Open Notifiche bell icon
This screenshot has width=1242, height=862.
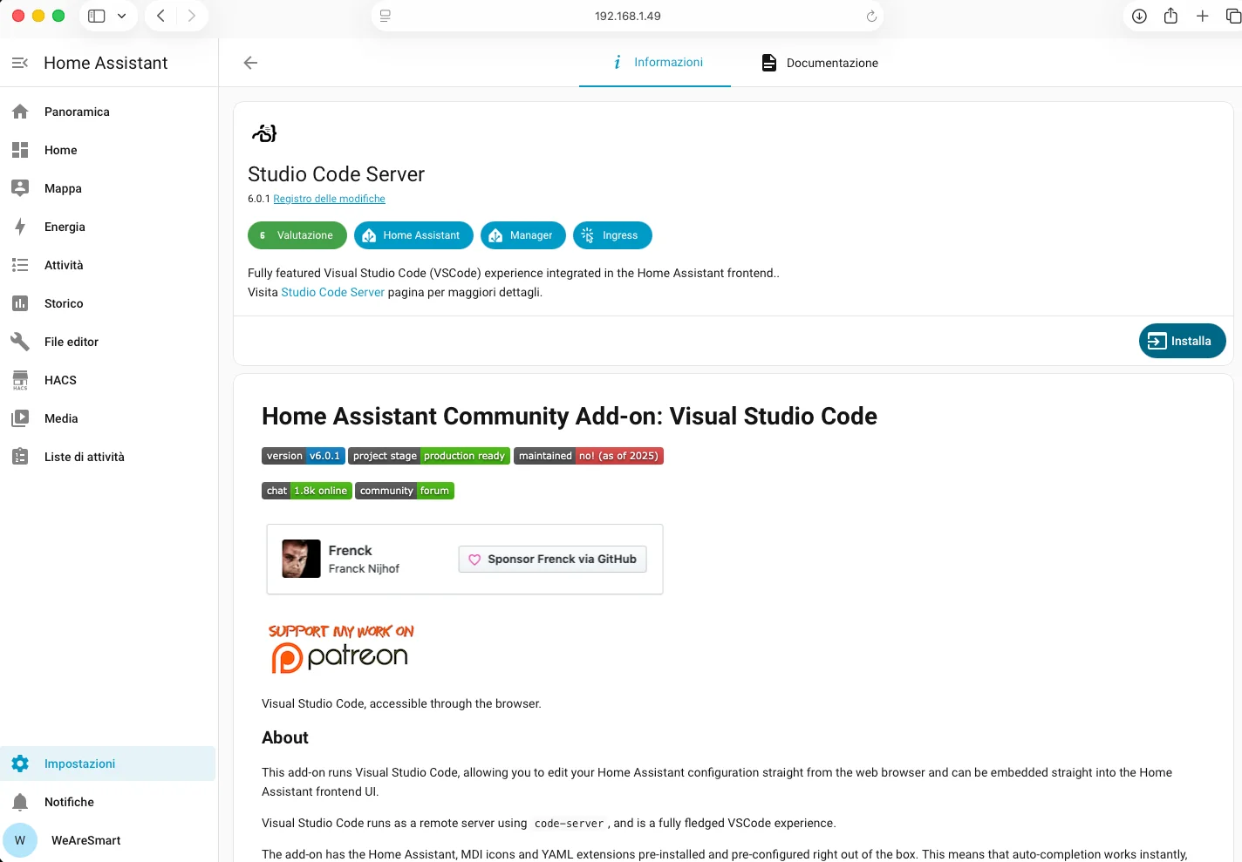coord(20,802)
